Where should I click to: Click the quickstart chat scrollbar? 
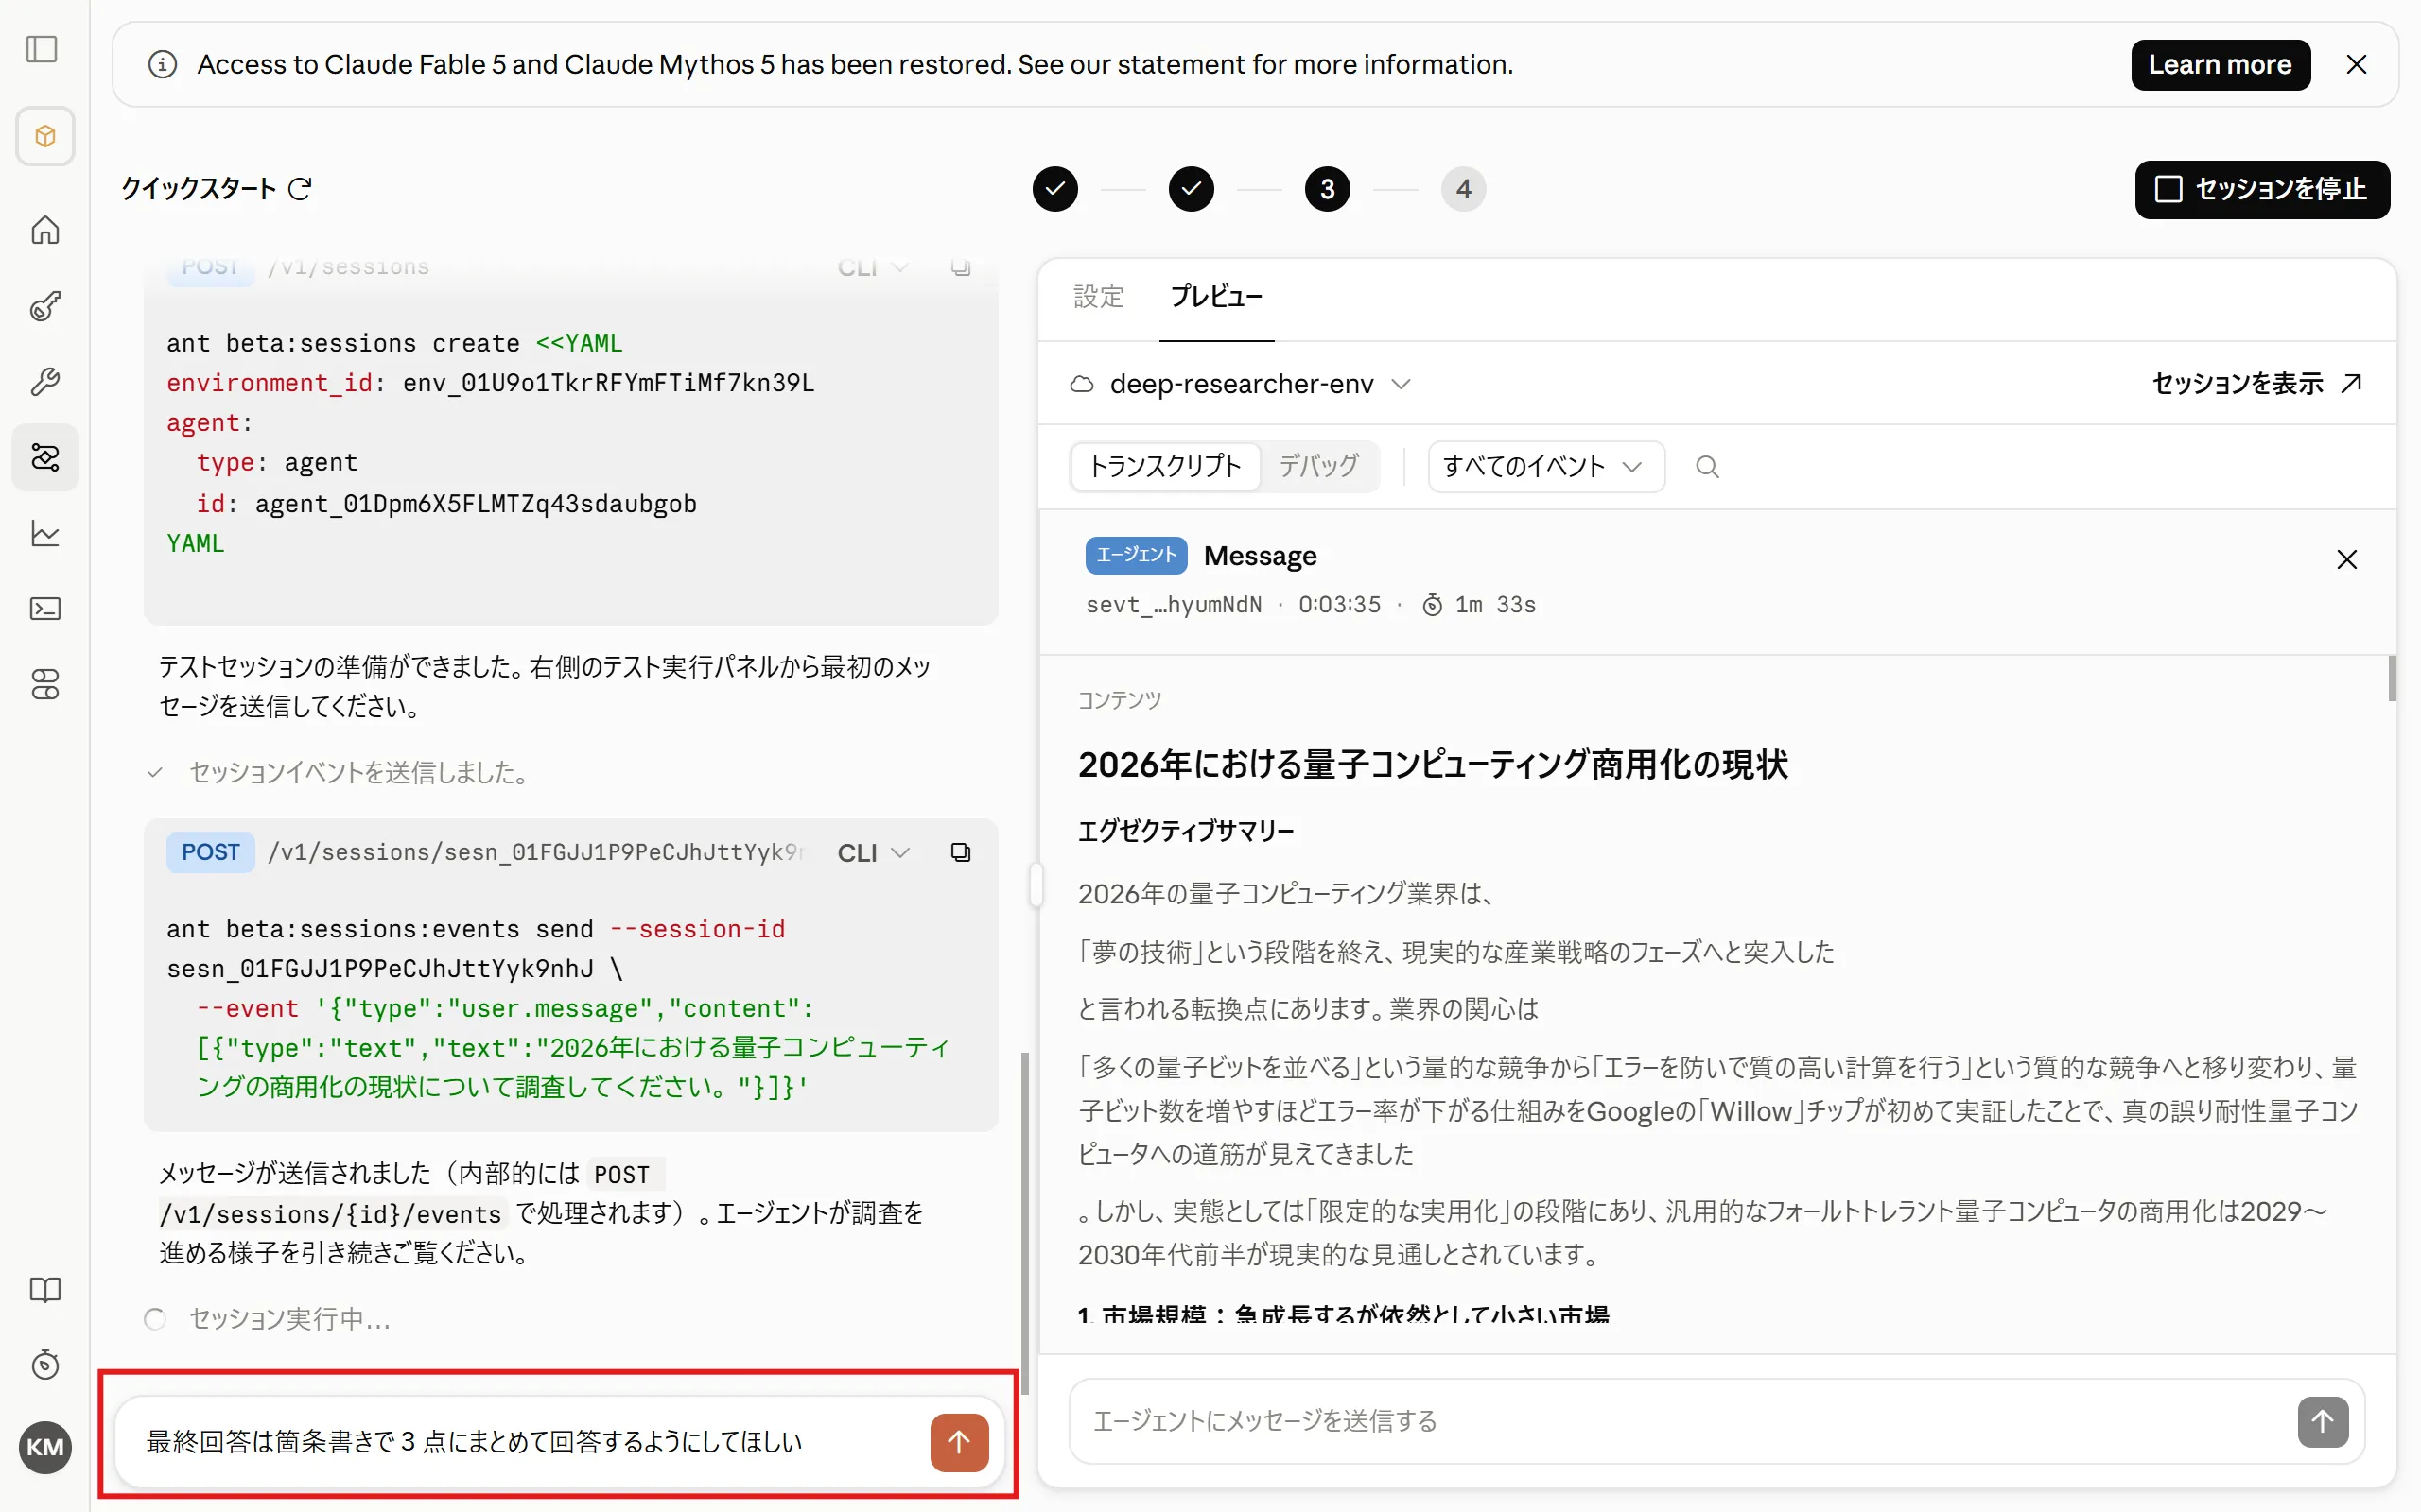click(x=1023, y=1223)
